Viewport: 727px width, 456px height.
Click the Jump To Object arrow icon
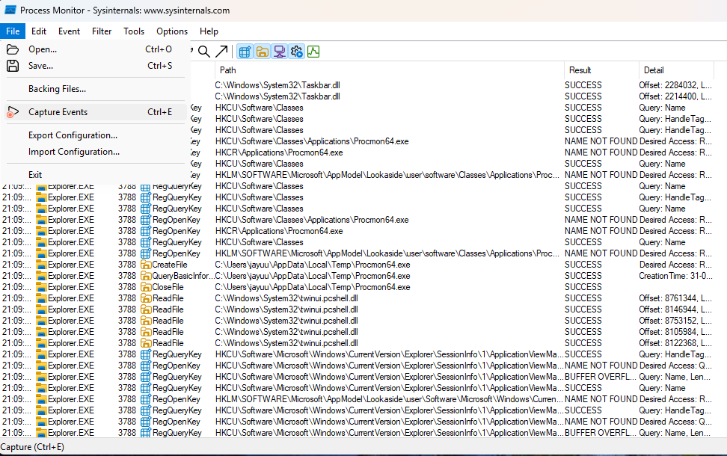pos(221,52)
